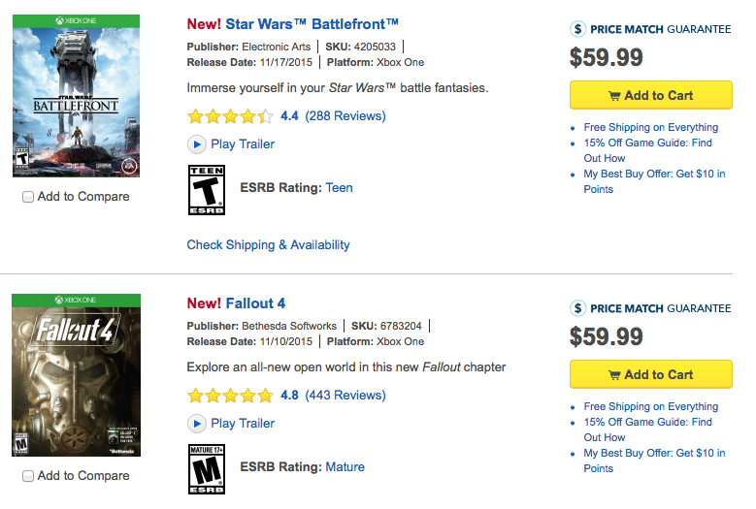This screenshot has width=756, height=509.
Task: Click the Fallout 4 cover art
Action: pos(76,375)
